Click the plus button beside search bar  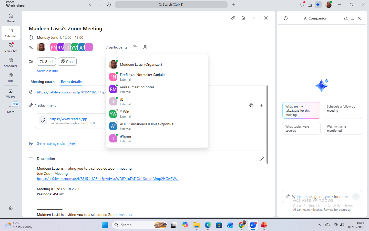pyautogui.click(x=234, y=5)
